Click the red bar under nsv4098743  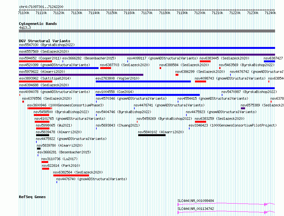[200, 81]
